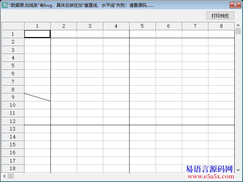The image size is (243, 182).
Task: Click vertical scrollbar up arrow
Action: click(x=238, y=25)
